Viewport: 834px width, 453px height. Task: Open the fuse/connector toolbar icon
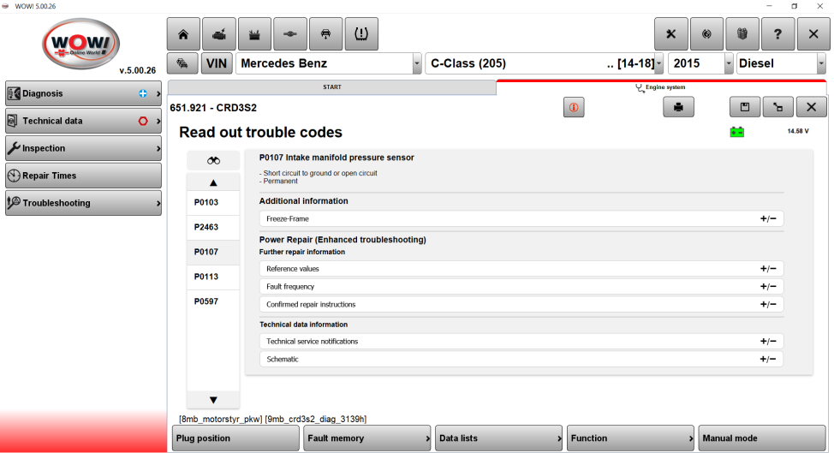[x=290, y=34]
